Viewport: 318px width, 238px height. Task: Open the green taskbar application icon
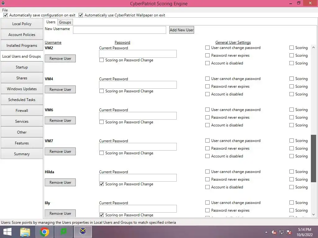click(x=64, y=232)
